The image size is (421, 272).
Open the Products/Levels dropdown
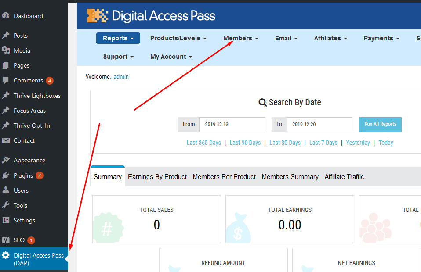point(178,38)
